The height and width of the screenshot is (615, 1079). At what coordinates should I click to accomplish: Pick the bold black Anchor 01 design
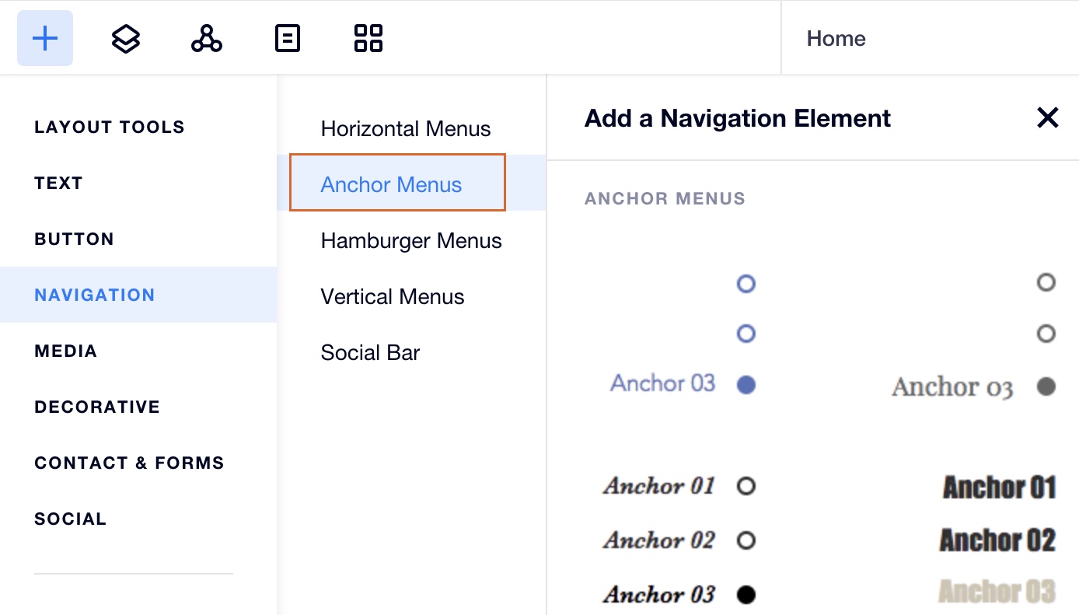coord(999,487)
